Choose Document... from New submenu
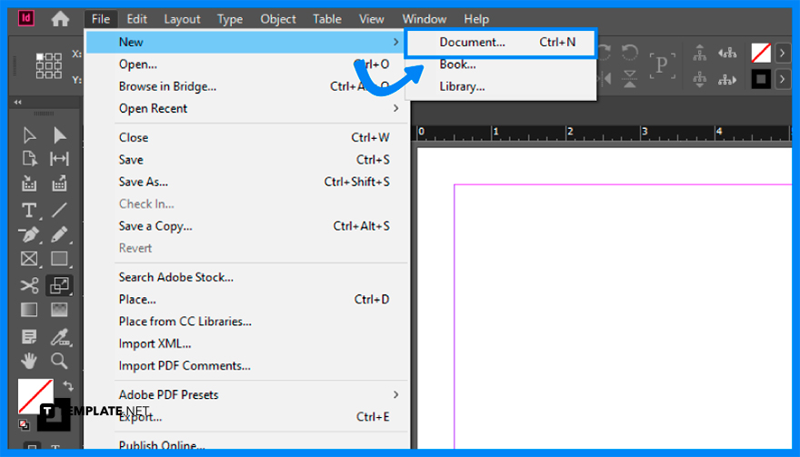The image size is (800, 457). tap(501, 42)
